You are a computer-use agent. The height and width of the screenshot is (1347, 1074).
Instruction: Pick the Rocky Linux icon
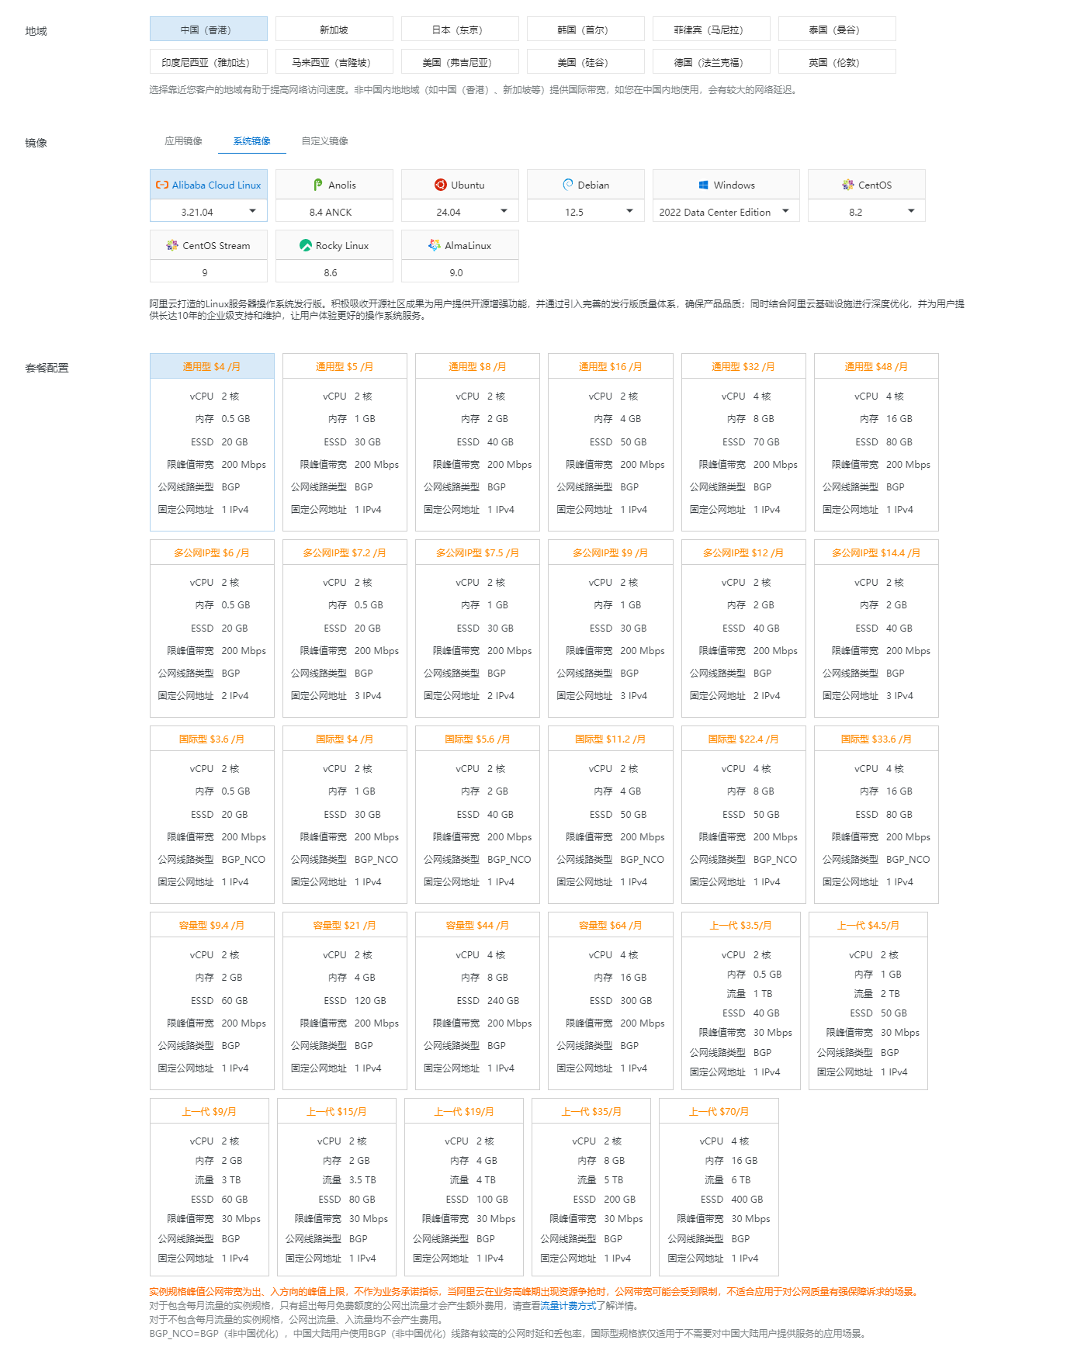coord(306,246)
